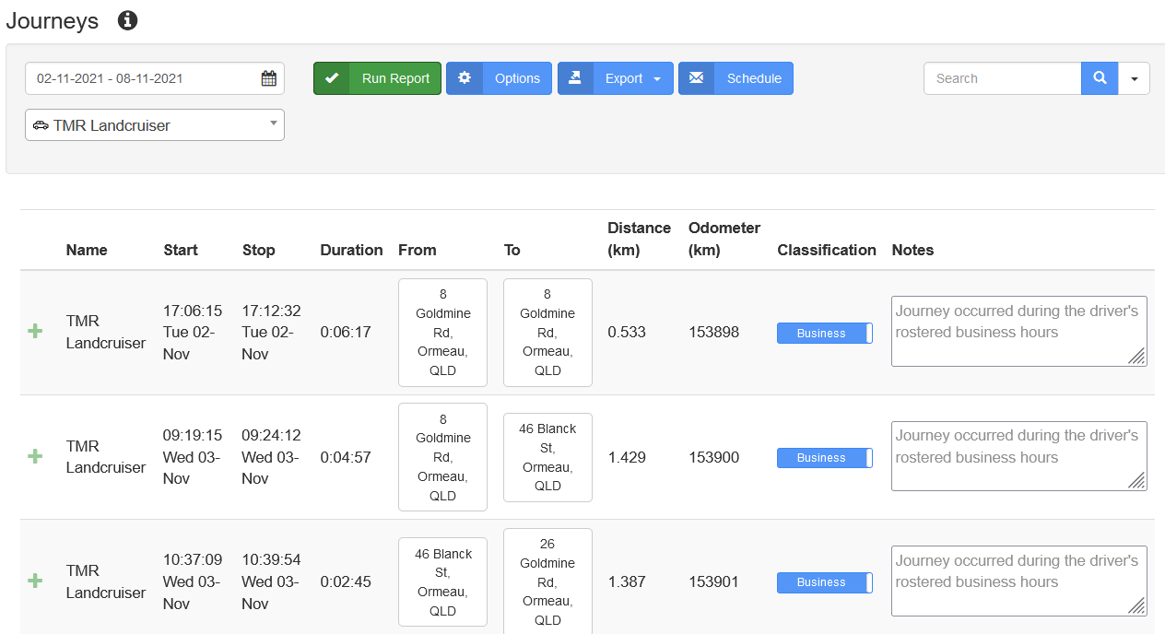Click the Notes column header
Screen dimensions: 1165x634
tap(912, 250)
